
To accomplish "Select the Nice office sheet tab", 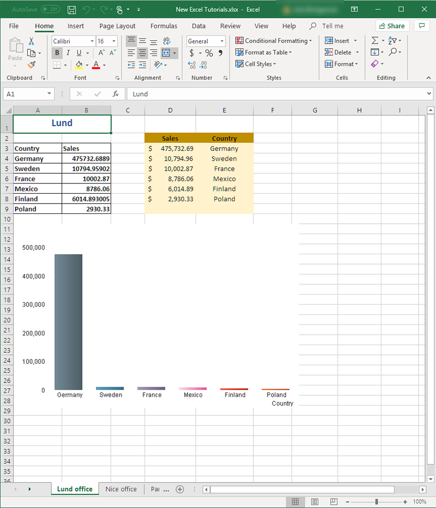I will click(121, 489).
